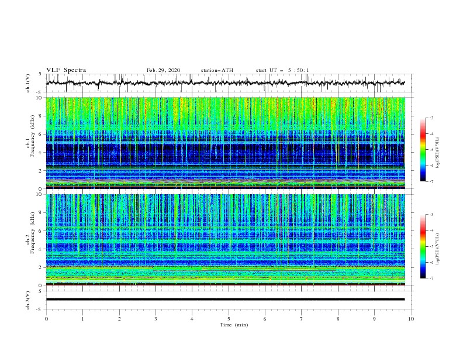463x358 pixels.
Task: Click the flat ch.3 voltage trace
Action: pyautogui.click(x=225, y=300)
